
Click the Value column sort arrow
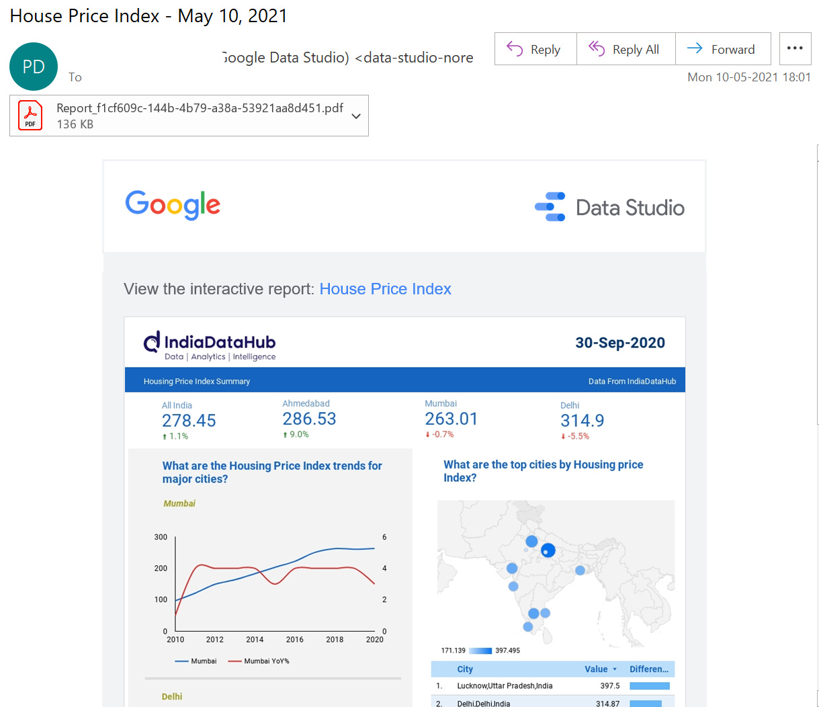(x=614, y=669)
